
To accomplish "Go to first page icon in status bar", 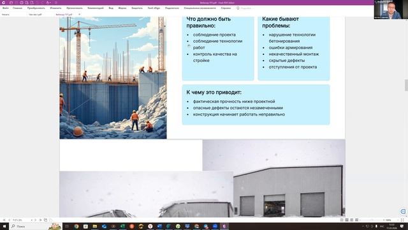I will point(4,220).
